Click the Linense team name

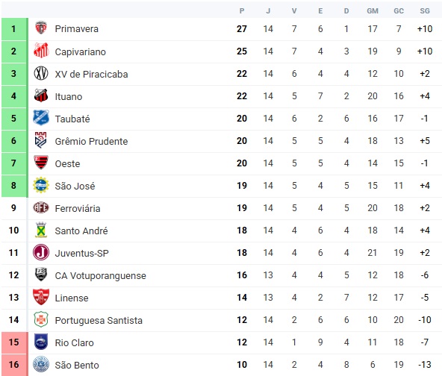tap(72, 298)
